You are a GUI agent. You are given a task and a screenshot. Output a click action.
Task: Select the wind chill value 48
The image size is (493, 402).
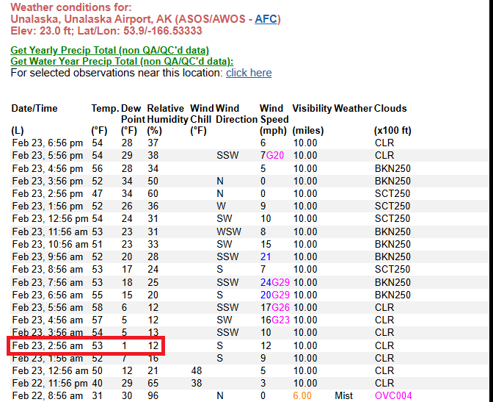point(196,370)
